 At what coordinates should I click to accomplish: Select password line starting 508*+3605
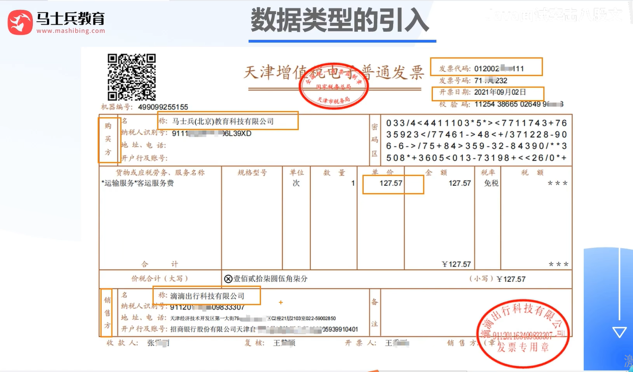476,158
